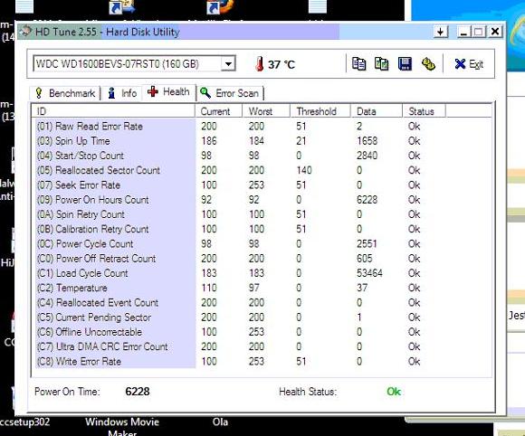Click data value 605 for Power Off Retract
The image size is (525, 436).
click(x=365, y=259)
